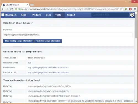Click the scrollbar down arrow
Viewport: 138px width, 104px height.
[136, 102]
